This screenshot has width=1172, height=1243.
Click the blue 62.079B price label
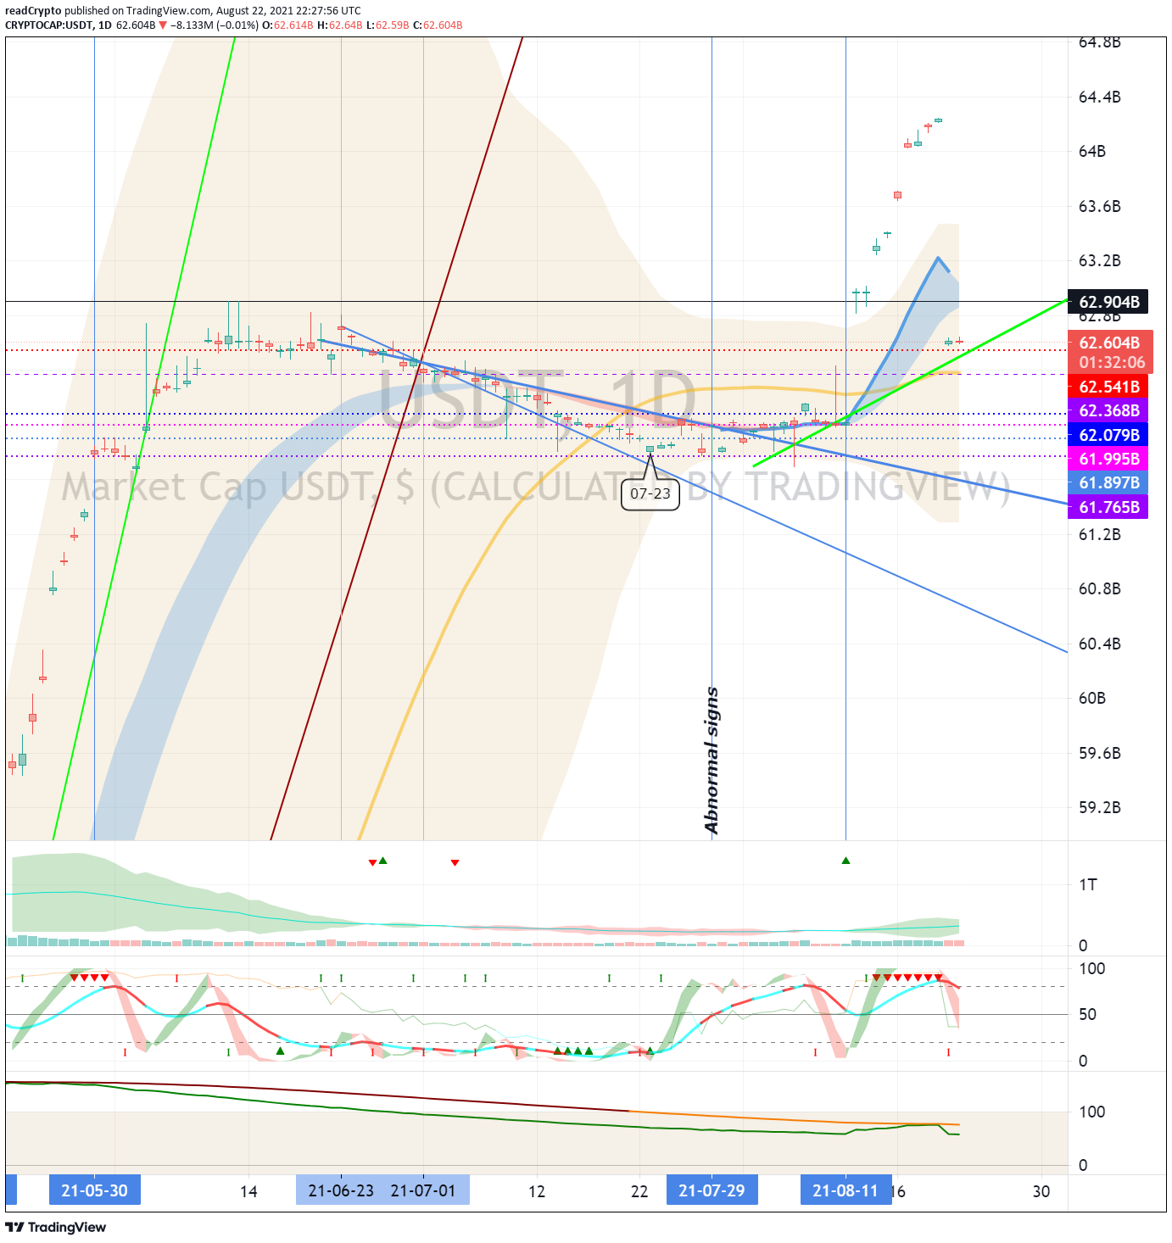click(x=1108, y=435)
